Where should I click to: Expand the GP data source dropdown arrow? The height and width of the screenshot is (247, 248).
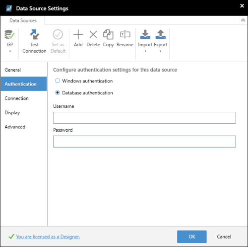pos(10,51)
